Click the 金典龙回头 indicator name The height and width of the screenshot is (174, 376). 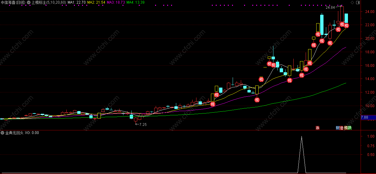click(x=14, y=133)
